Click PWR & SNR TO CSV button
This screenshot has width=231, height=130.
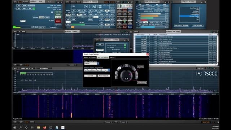point(27,68)
